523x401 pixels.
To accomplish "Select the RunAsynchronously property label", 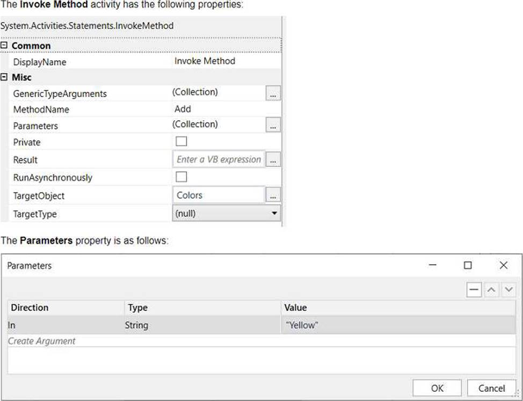I will (x=53, y=178).
